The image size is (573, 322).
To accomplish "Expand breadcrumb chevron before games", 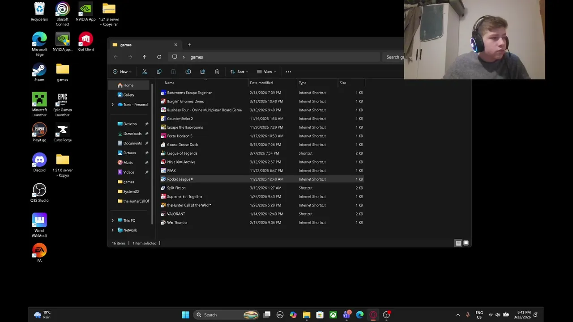I will [x=184, y=57].
